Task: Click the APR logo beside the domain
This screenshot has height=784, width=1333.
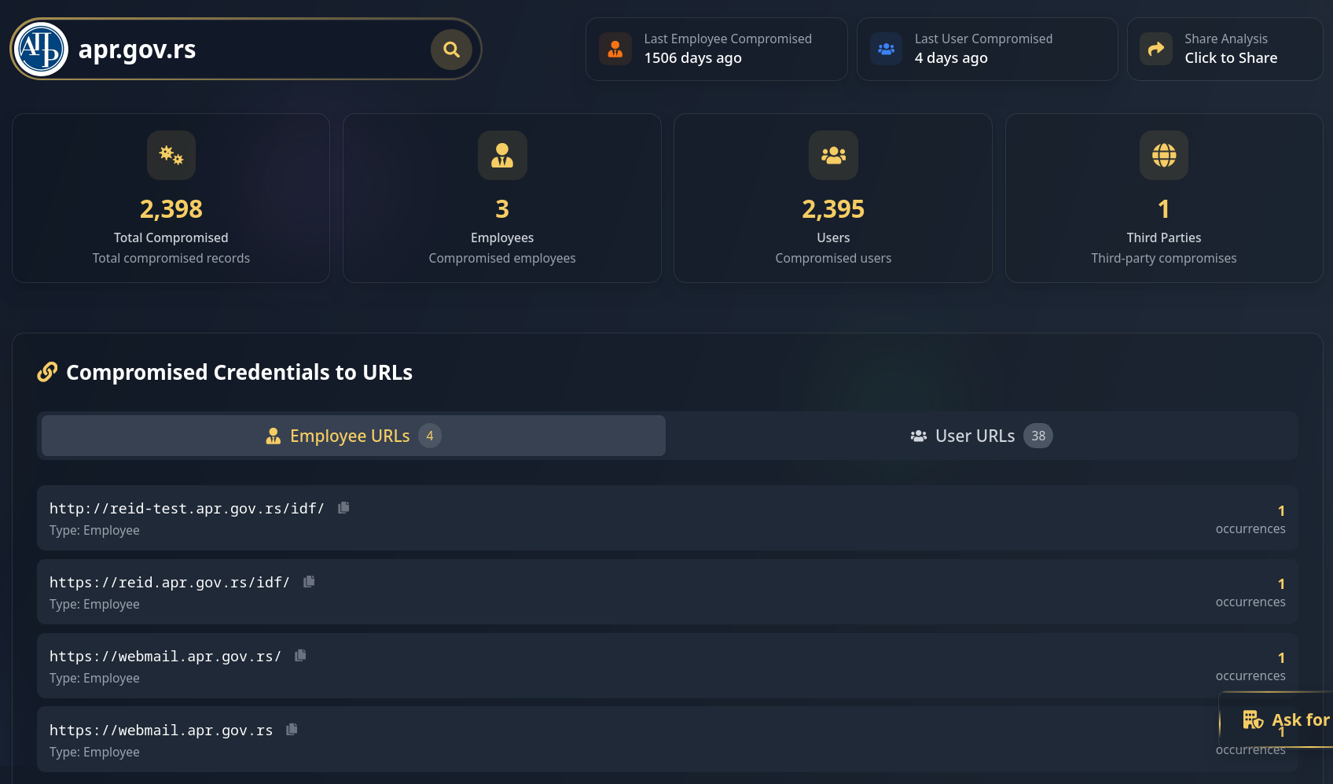Action: [41, 50]
